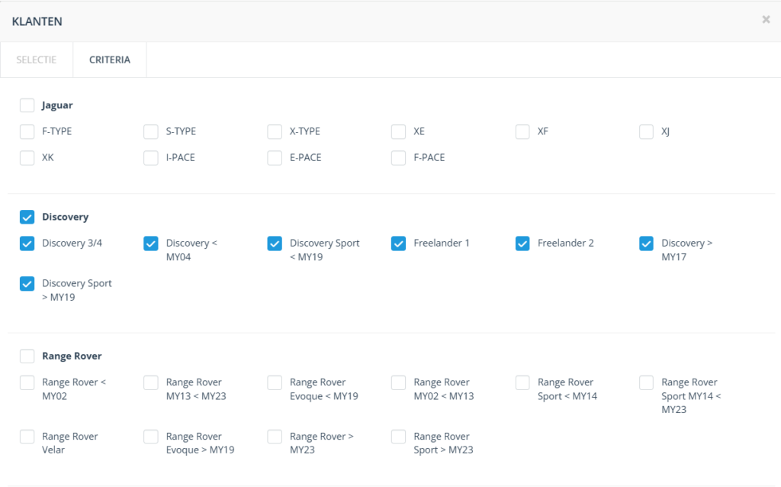
Task: Uncheck the Discovery group checkbox
Action: point(27,218)
